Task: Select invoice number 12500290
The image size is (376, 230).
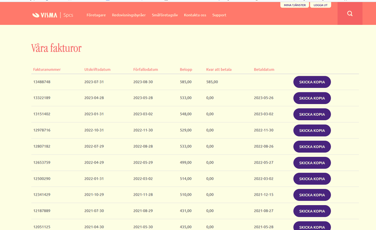Action: pyautogui.click(x=42, y=179)
